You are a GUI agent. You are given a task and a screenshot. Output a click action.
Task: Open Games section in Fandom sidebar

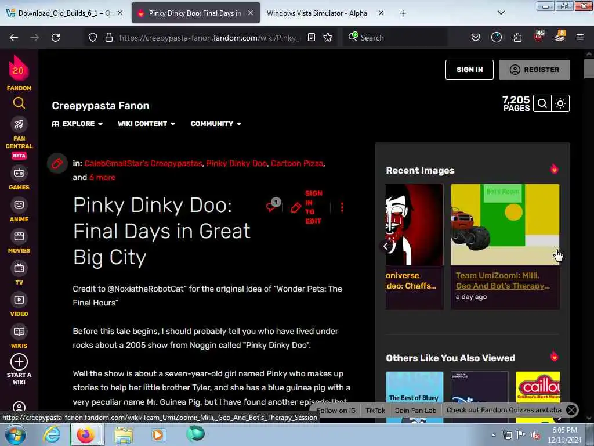[19, 178]
